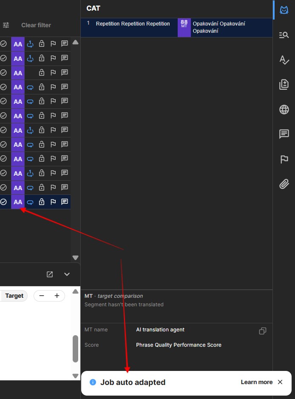Open the CAT panel cat icon in sidebar
295x399 pixels.
tap(284, 10)
